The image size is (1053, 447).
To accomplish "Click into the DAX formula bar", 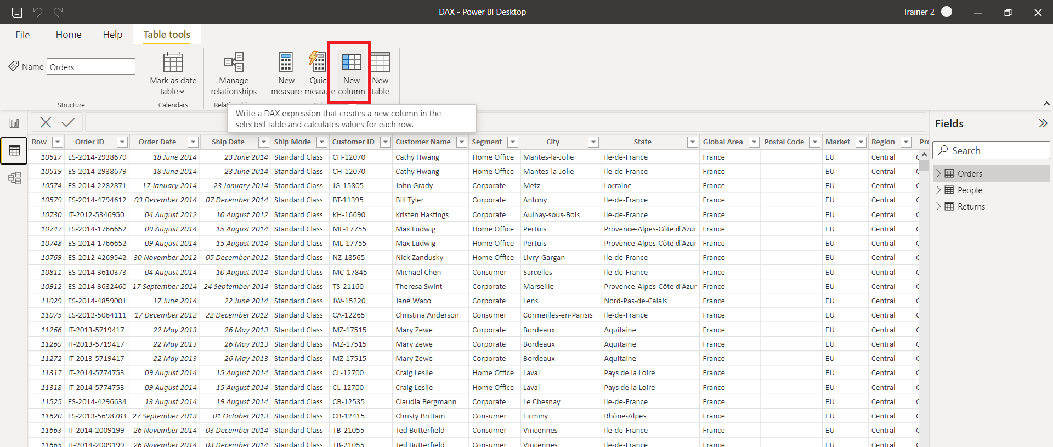I will coord(505,122).
